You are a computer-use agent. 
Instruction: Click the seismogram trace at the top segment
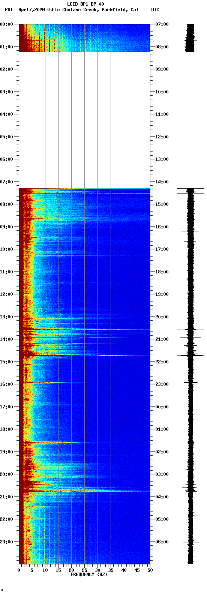(x=190, y=38)
